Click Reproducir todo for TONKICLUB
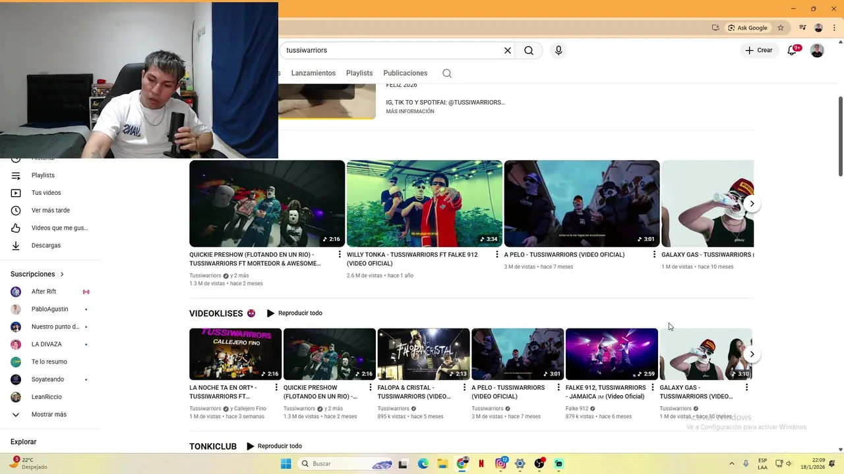This screenshot has height=474, width=844. click(274, 446)
